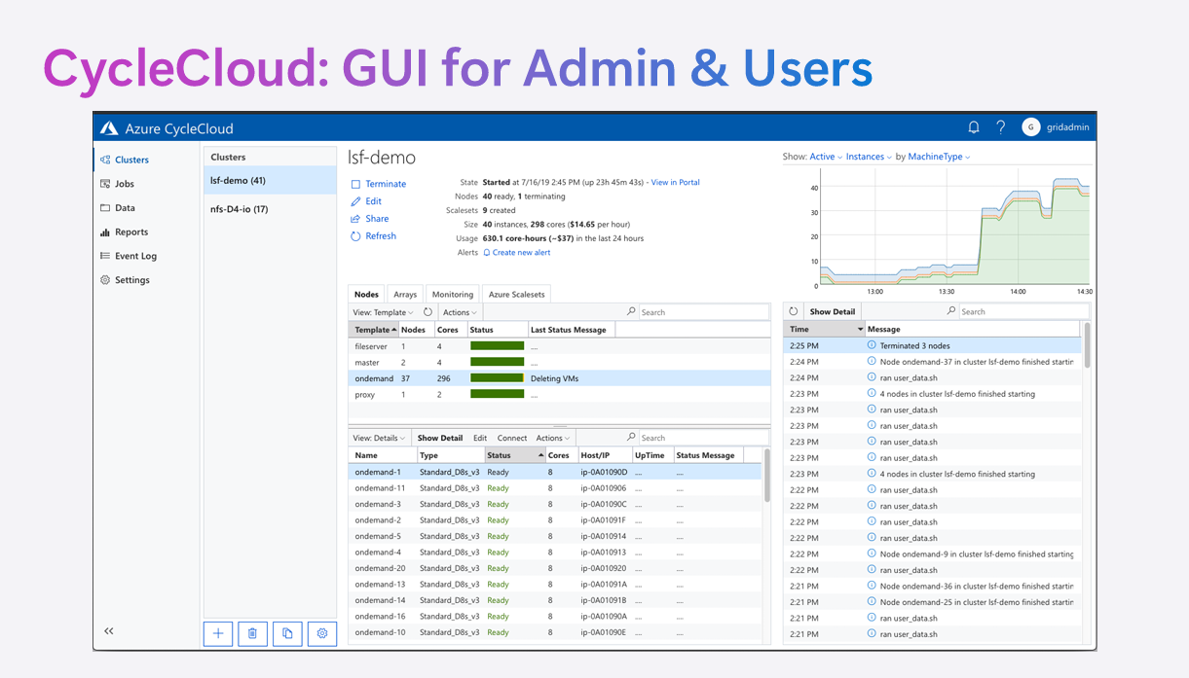Click the ondemand status progress bar
This screenshot has width=1189, height=678.
pyautogui.click(x=498, y=377)
